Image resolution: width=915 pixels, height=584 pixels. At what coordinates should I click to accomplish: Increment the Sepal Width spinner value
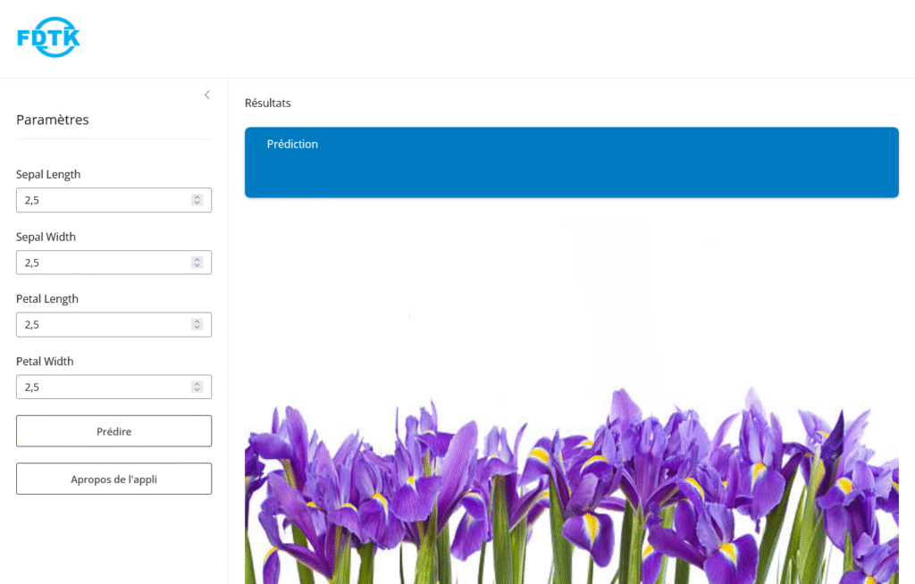coord(197,260)
